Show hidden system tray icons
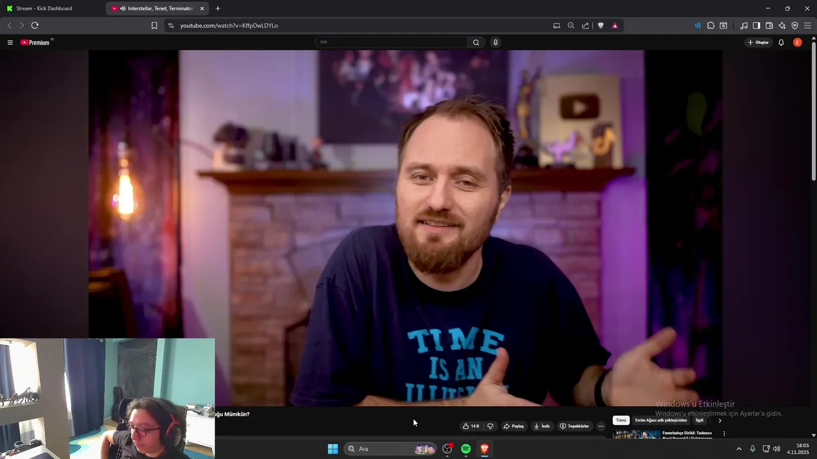 click(x=739, y=449)
